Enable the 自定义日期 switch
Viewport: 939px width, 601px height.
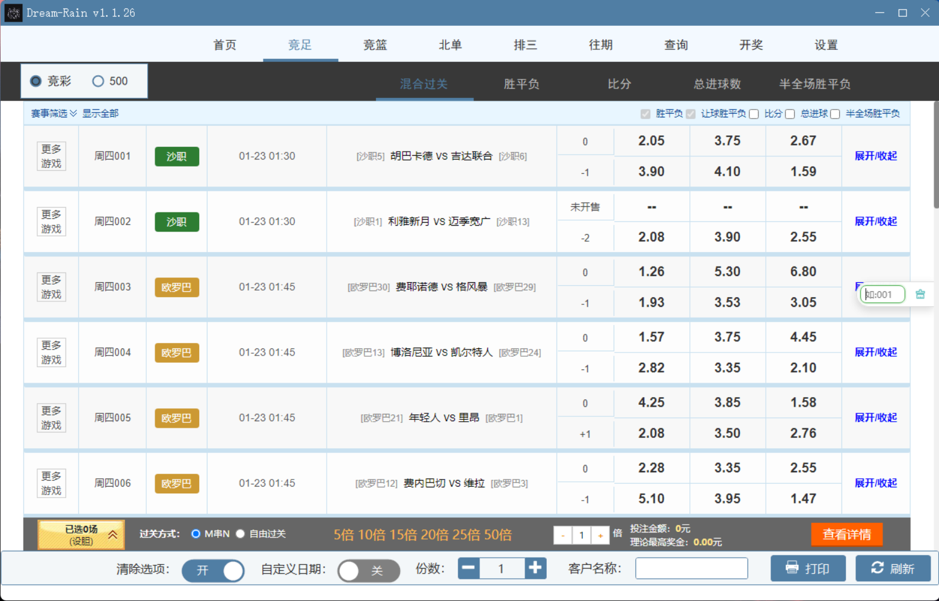368,570
